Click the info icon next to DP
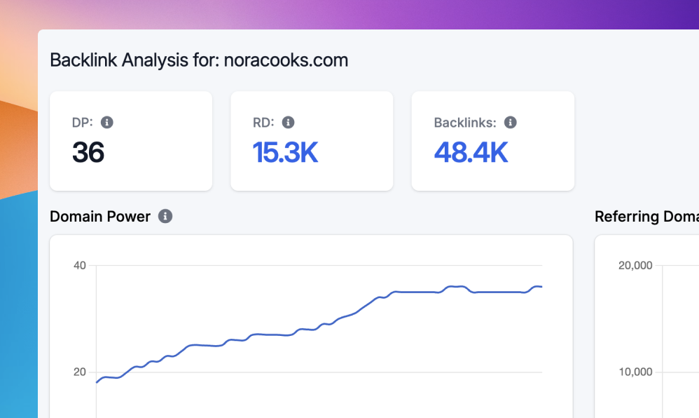 [x=107, y=122]
